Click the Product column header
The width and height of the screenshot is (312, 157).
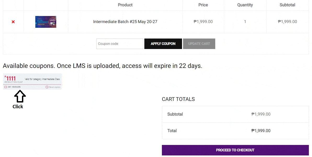pos(125,5)
